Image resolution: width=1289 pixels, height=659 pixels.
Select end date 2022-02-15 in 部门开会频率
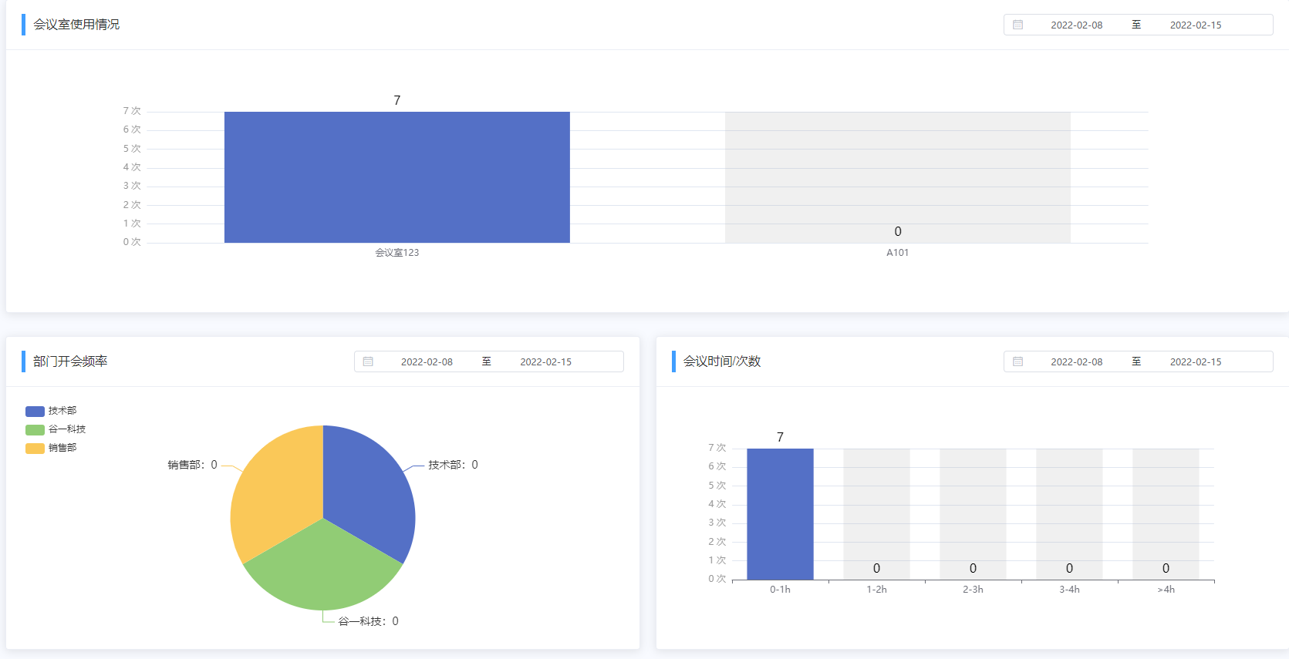tap(545, 361)
